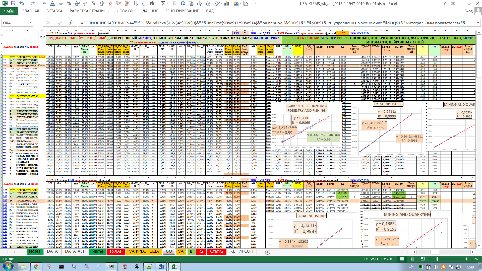482x271 pixels.
Task: Select Normal view button in status bar
Action: coord(402,259)
